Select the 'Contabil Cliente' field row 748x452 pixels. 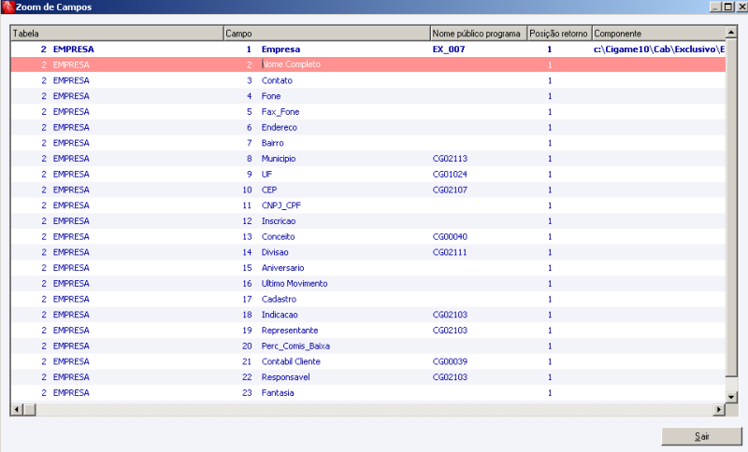[367, 361]
